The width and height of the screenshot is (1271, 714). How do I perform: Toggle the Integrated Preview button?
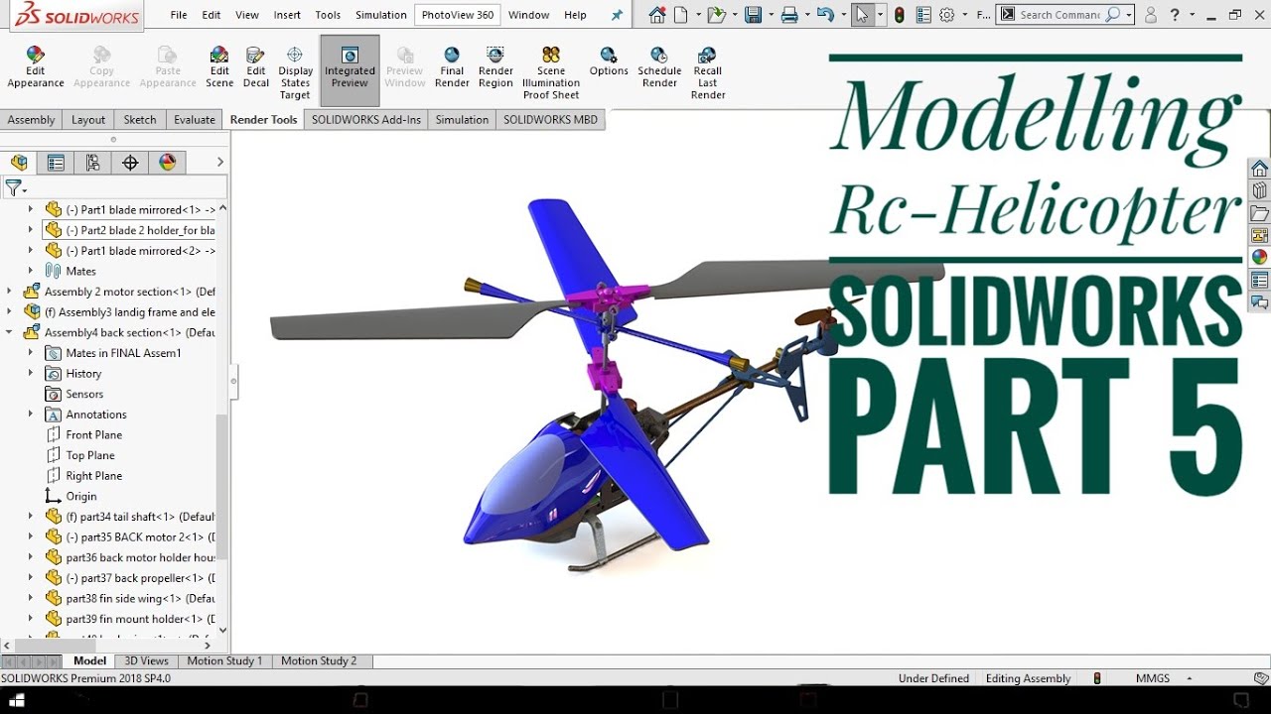tap(350, 69)
